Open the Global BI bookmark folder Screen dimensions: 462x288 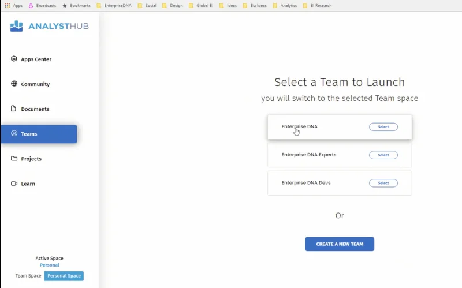click(201, 5)
